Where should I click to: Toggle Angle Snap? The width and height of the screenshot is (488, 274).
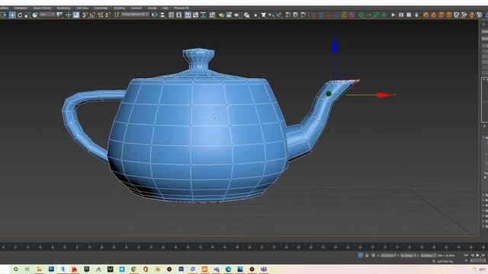click(92, 15)
